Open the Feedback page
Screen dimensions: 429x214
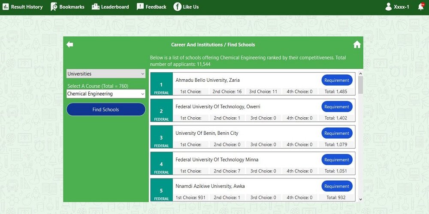[151, 7]
